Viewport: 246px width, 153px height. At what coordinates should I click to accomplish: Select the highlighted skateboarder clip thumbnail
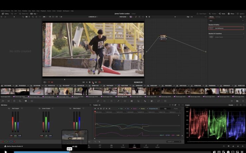click(124, 91)
